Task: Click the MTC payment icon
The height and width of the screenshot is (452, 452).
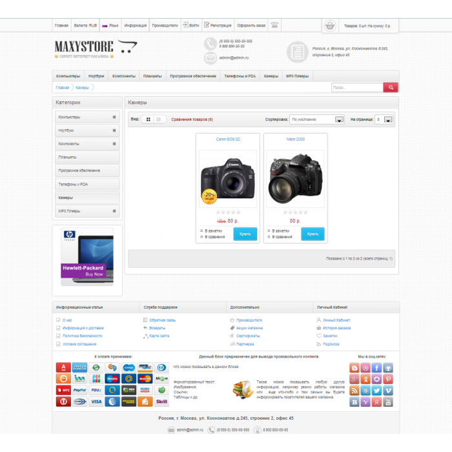Action: [63, 390]
